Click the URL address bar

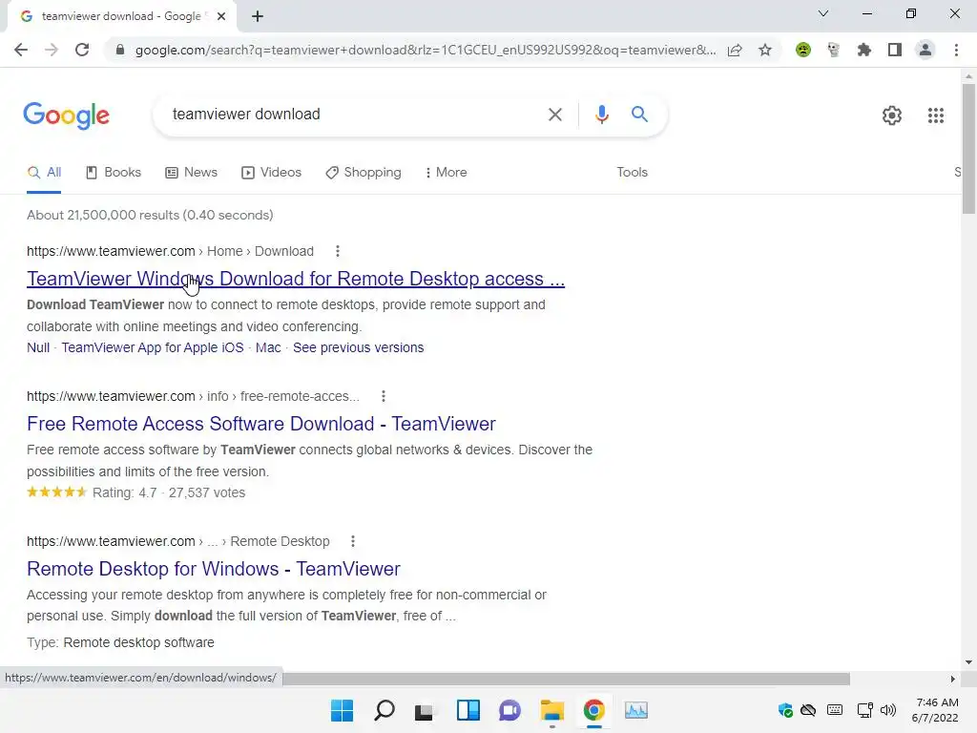click(425, 50)
